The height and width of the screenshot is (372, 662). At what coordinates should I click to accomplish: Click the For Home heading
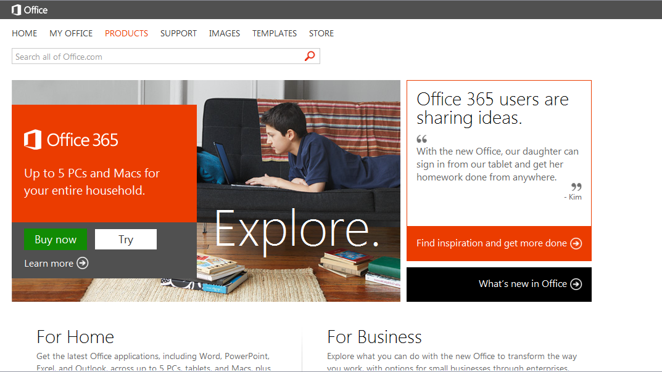pyautogui.click(x=75, y=337)
